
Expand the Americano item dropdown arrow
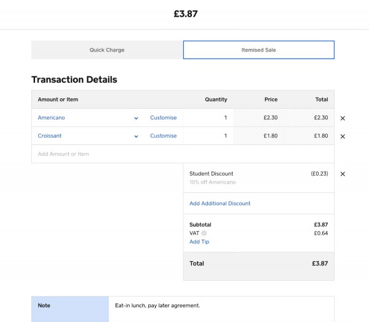pos(136,118)
